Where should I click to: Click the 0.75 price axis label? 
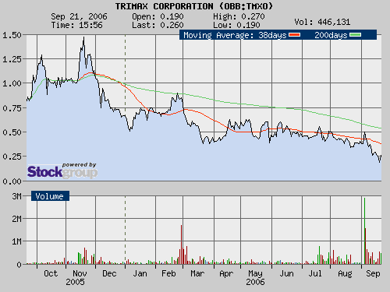[x=12, y=108]
